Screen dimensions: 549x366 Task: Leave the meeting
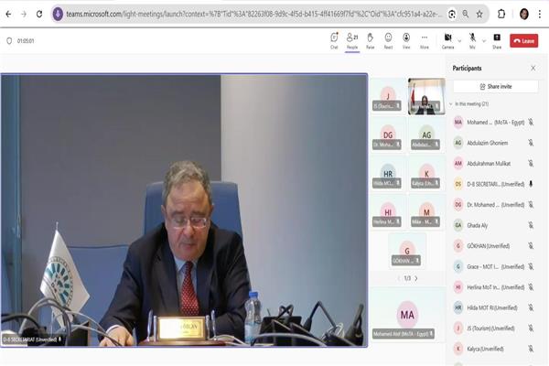click(523, 41)
